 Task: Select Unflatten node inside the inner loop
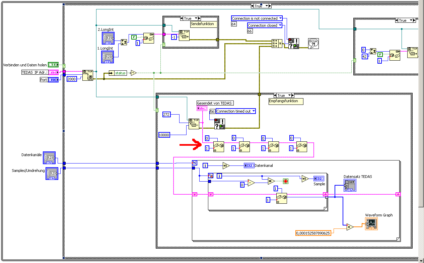(282, 198)
